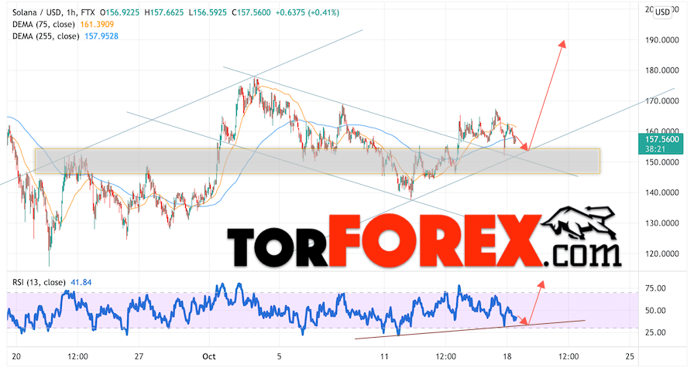The image size is (694, 371).
Task: Click the 25 date label on time axis
Action: [630, 356]
